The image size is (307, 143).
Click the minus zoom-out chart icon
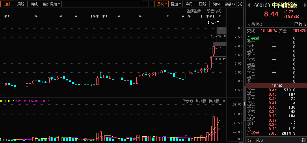(x=151, y=4)
